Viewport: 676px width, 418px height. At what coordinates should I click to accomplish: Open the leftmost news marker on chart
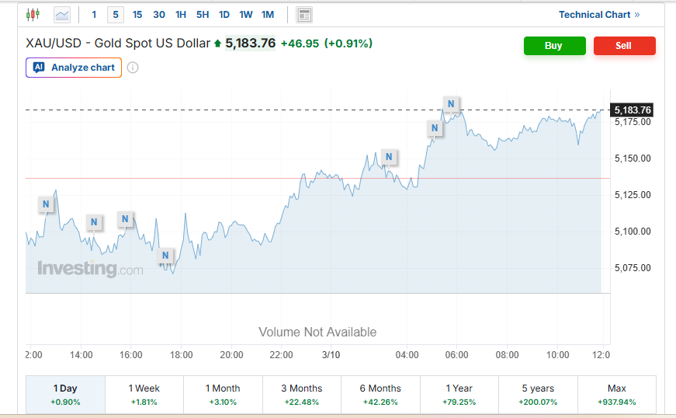click(x=46, y=204)
